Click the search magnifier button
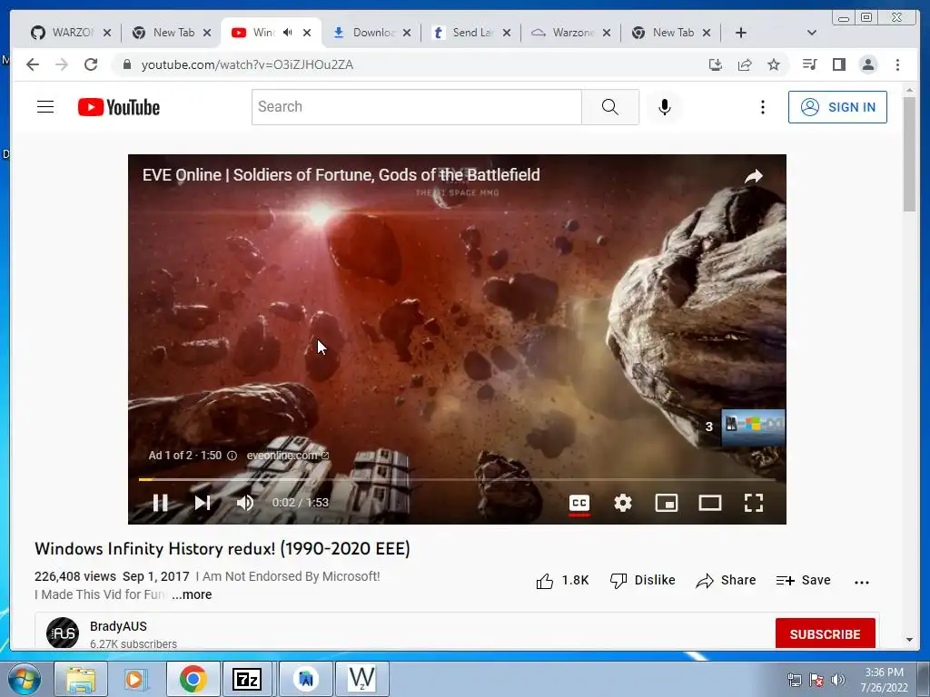This screenshot has width=930, height=697. coord(610,107)
